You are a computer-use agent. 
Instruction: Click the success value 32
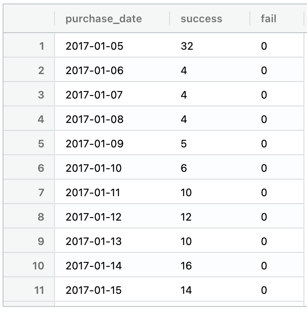187,46
